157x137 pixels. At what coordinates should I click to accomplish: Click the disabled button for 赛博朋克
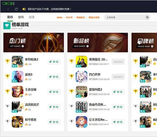[118, 62]
